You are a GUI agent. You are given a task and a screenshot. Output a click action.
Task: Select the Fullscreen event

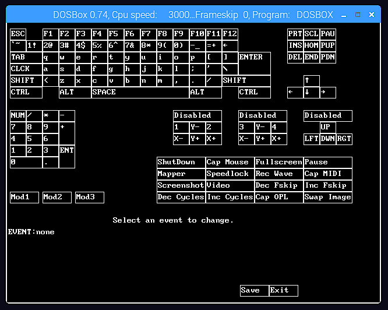pos(279,163)
